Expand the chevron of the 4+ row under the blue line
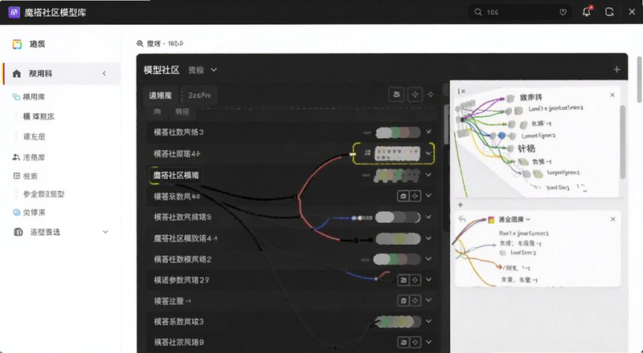 428,238
